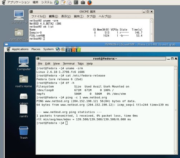Launch the terminal icon in top panel
Screen dimensions: 180x158
click(x=76, y=2)
